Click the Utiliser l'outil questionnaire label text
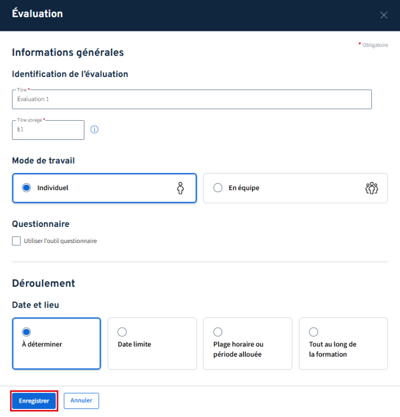This screenshot has width=400, height=417. click(60, 241)
